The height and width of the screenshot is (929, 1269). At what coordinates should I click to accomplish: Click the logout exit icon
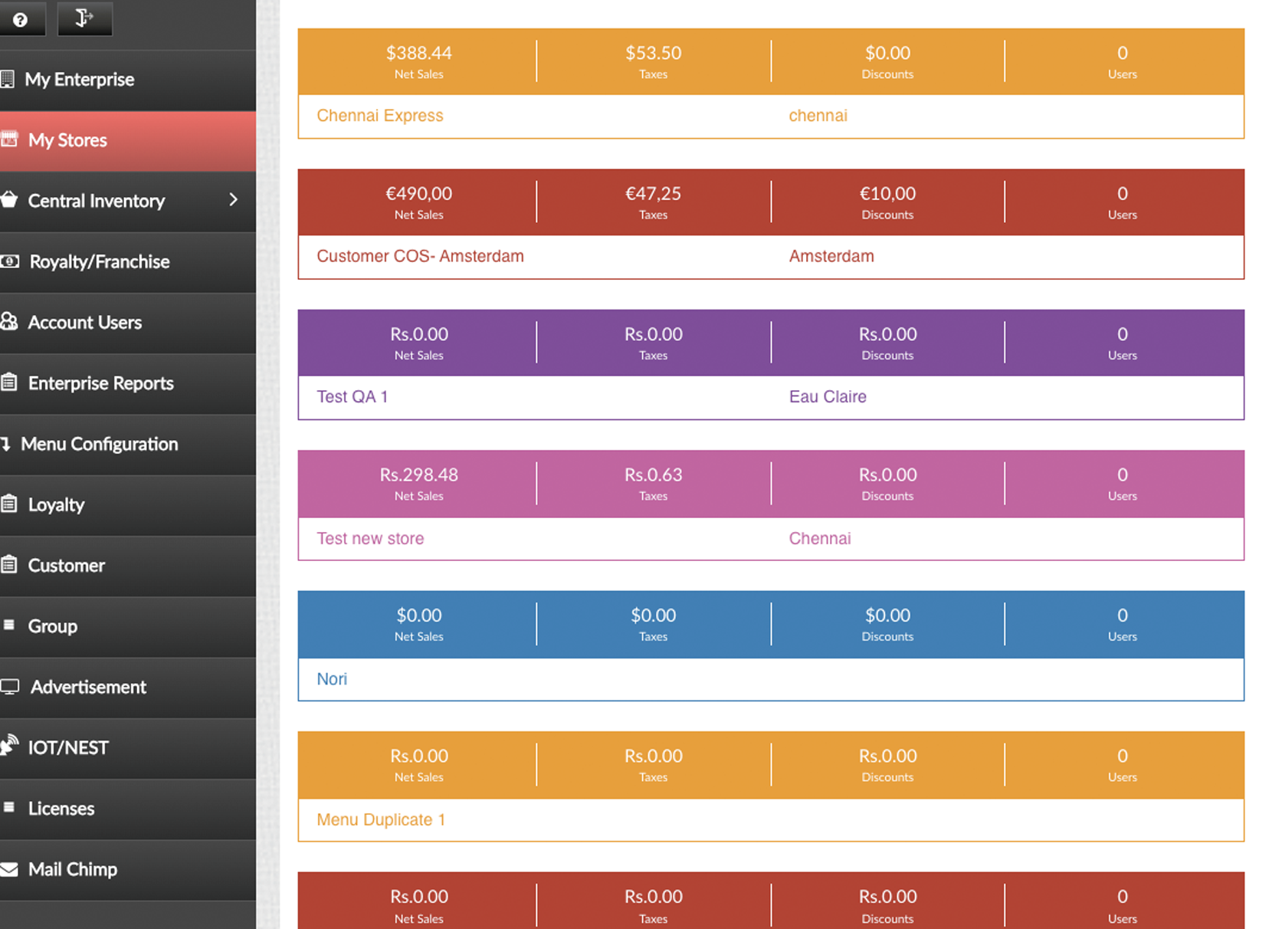click(84, 18)
